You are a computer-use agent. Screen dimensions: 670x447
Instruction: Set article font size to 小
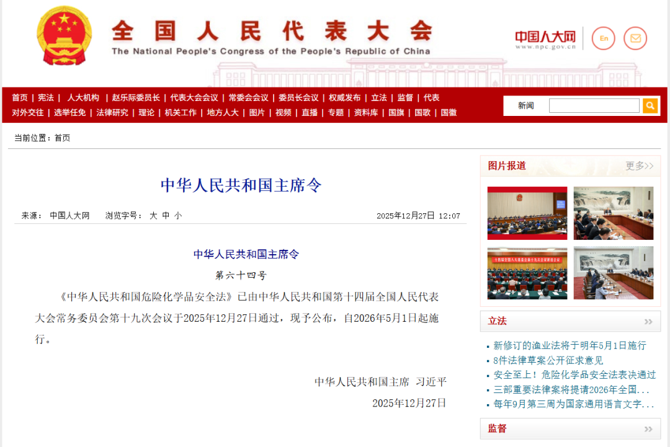tap(177, 216)
